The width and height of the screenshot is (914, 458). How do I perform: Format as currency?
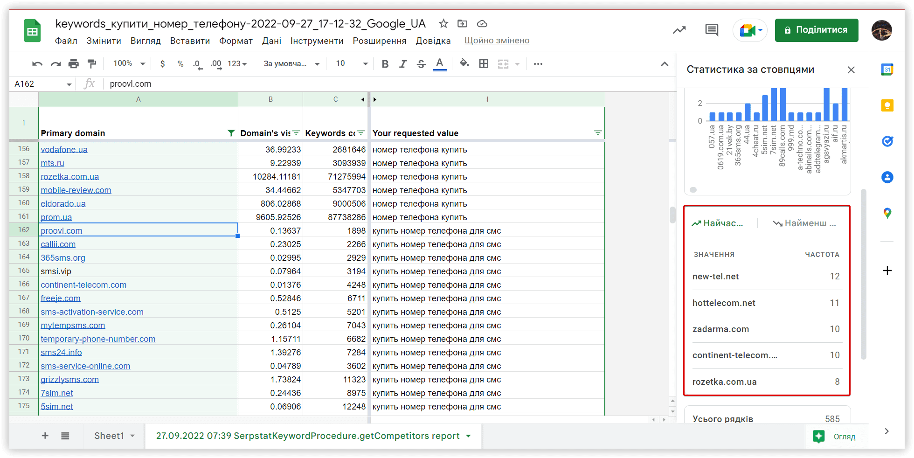pos(162,64)
